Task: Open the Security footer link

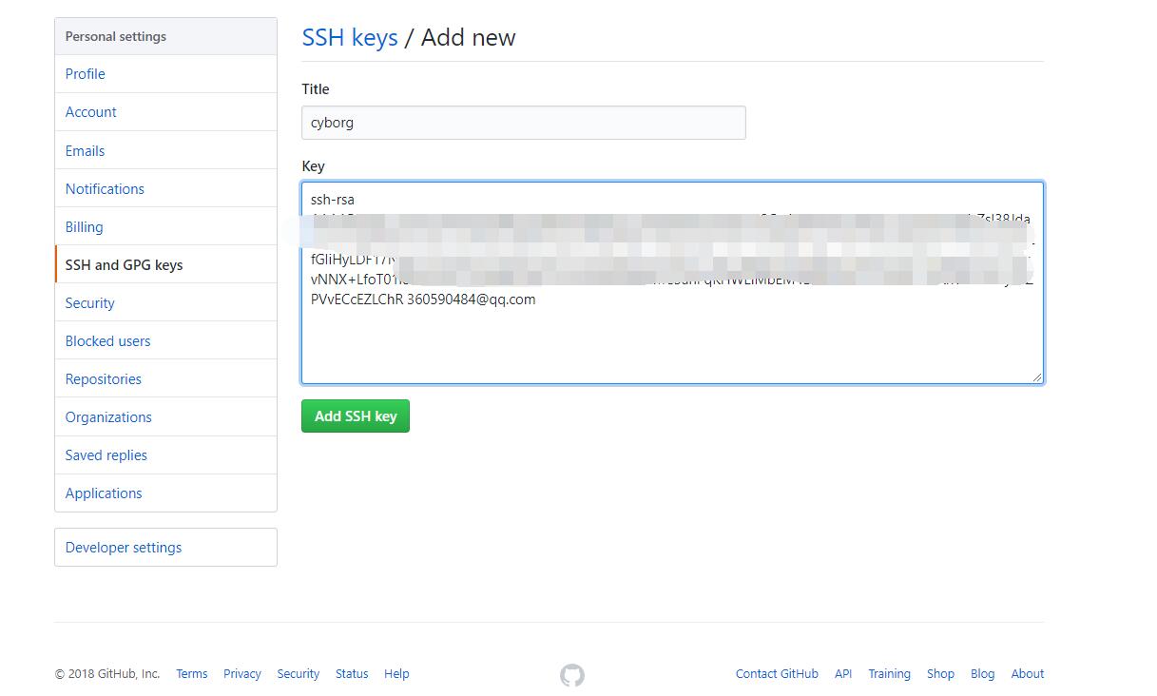Action: pyautogui.click(x=299, y=673)
